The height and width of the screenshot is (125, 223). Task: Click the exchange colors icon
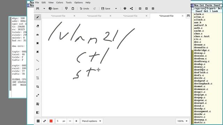pos(45,121)
